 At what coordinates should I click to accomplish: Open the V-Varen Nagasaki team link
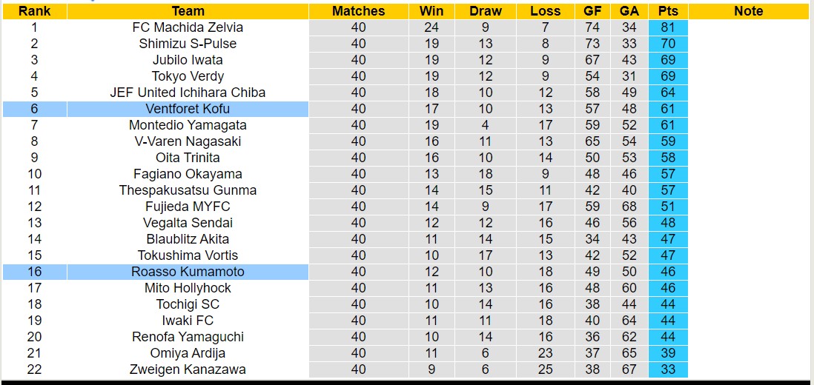pos(188,141)
